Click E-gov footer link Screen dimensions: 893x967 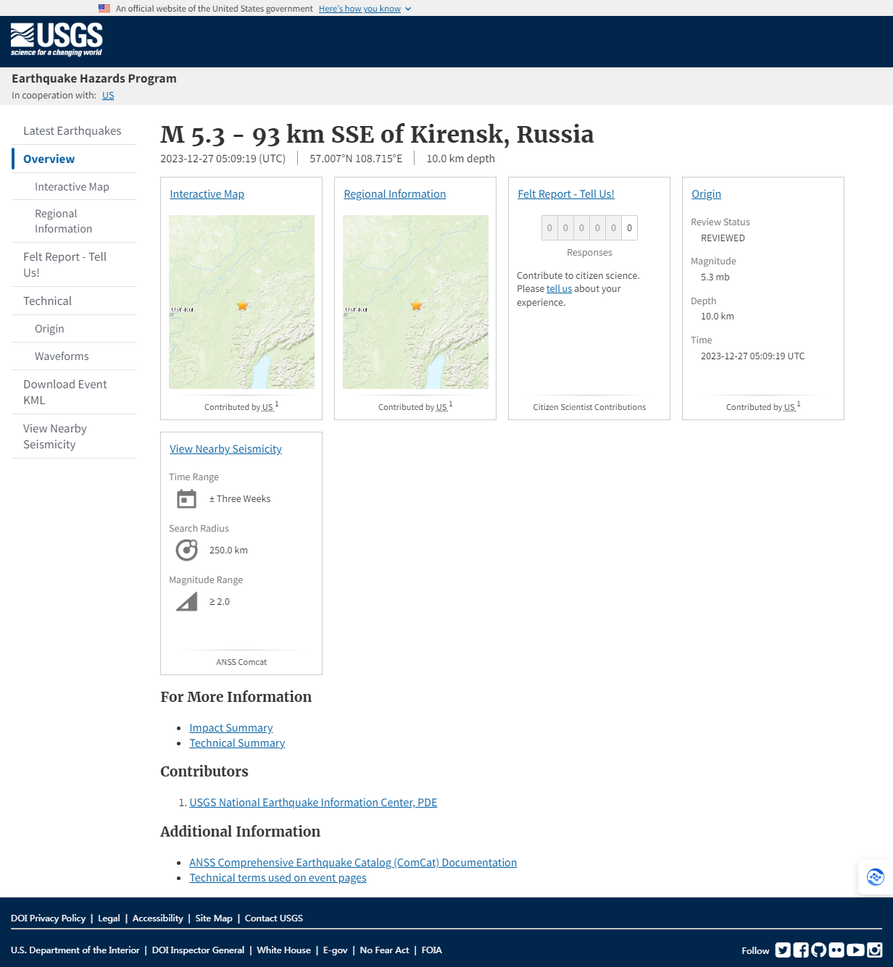(335, 950)
